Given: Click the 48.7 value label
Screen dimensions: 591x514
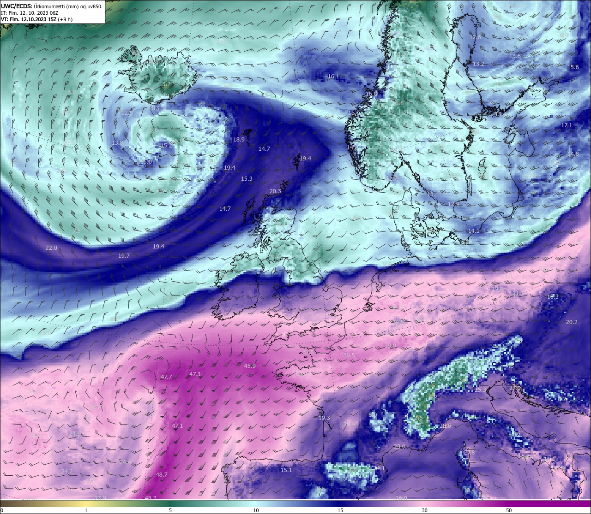Looking at the screenshot, I should (162, 474).
